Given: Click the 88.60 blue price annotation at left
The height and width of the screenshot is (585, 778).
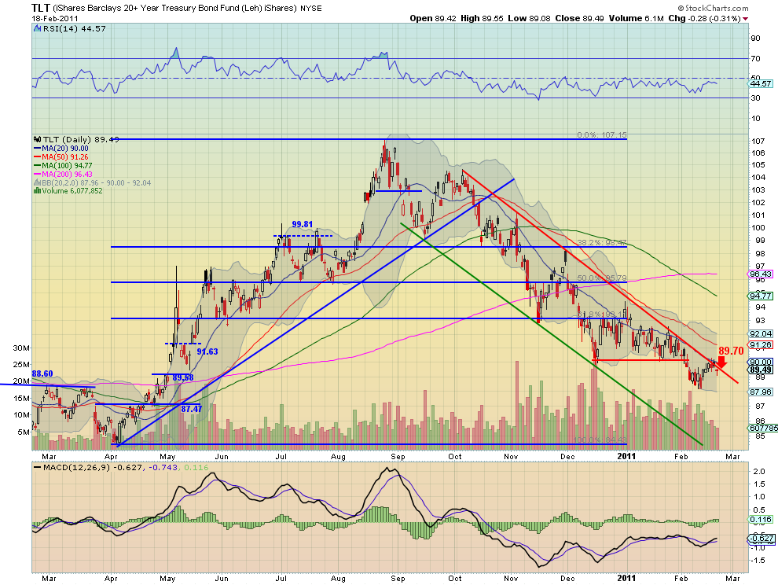Looking at the screenshot, I should [42, 374].
